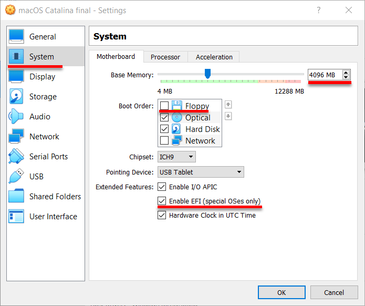The height and width of the screenshot is (306, 365).
Task: Click the help question mark icon
Action: pos(318,10)
